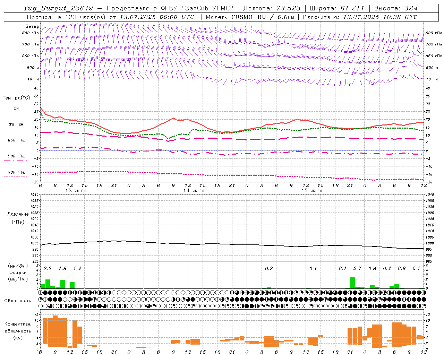The height and width of the screenshot is (355, 444).
Task: Click the 985 bottom pressure axis value on left
Action: pyautogui.click(x=35, y=261)
